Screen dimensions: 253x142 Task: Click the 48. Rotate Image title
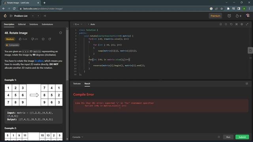tap(16, 33)
